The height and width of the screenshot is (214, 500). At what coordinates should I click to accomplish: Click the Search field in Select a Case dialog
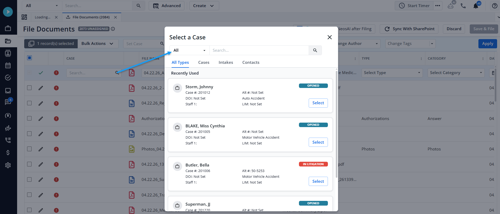pyautogui.click(x=259, y=50)
